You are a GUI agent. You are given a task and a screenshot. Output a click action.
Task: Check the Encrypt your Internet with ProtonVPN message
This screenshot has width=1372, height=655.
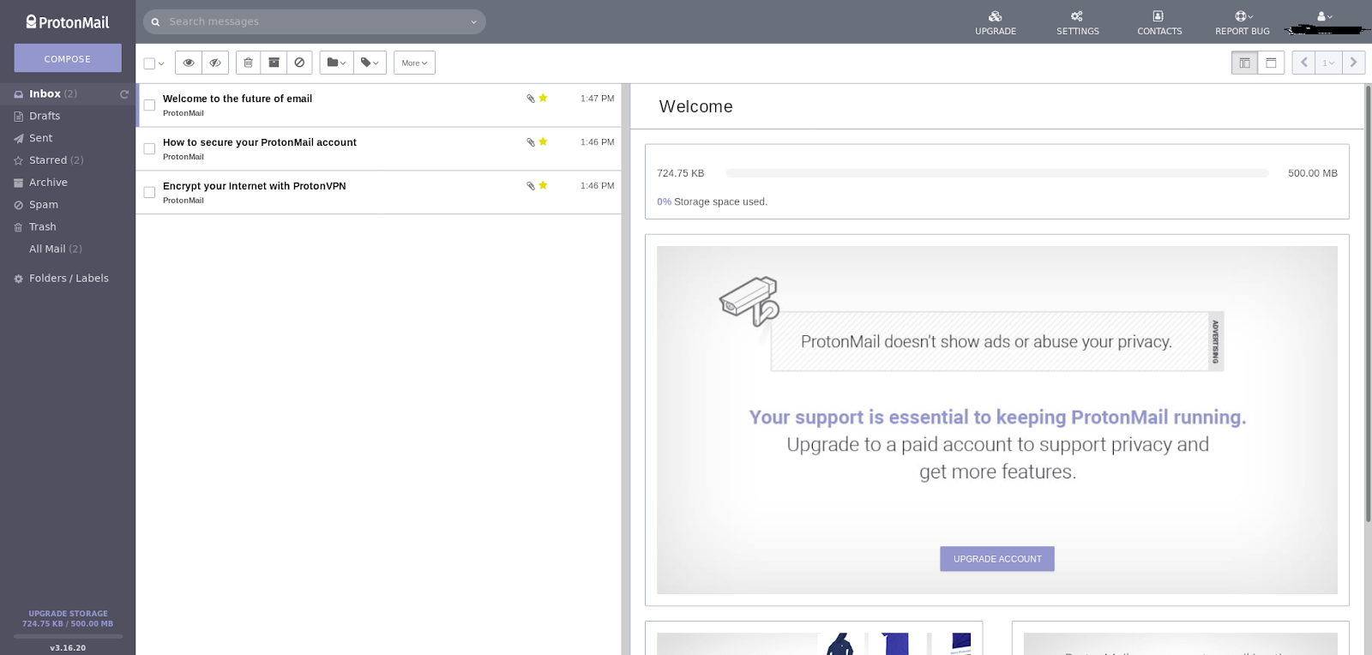coord(149,193)
